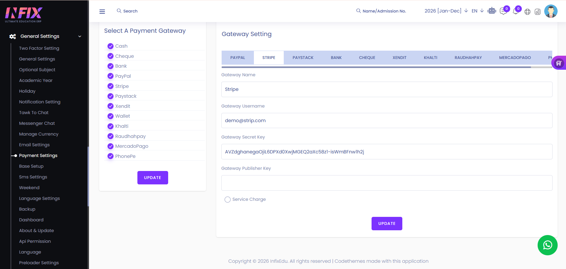Collapse the General Settings sidebar section

coord(80,36)
